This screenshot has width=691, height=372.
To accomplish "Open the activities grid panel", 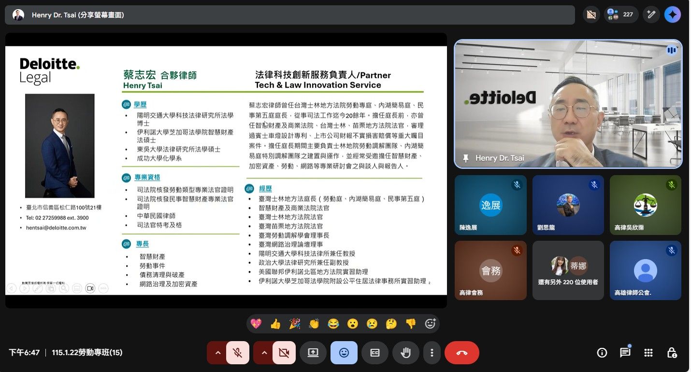I will [648, 353].
